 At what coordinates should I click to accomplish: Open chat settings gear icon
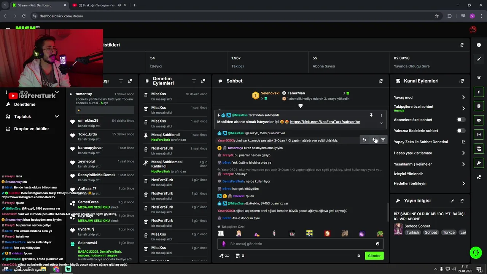tap(359, 256)
